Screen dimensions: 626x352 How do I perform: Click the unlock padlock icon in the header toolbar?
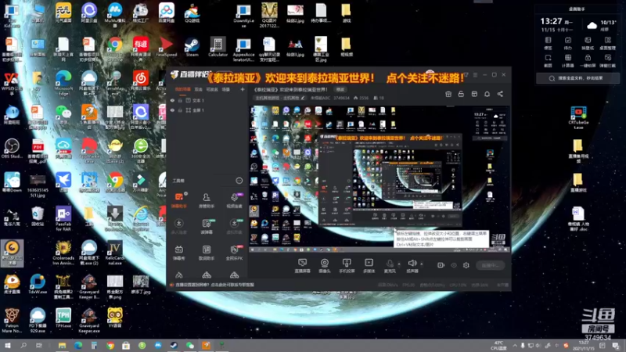click(461, 94)
